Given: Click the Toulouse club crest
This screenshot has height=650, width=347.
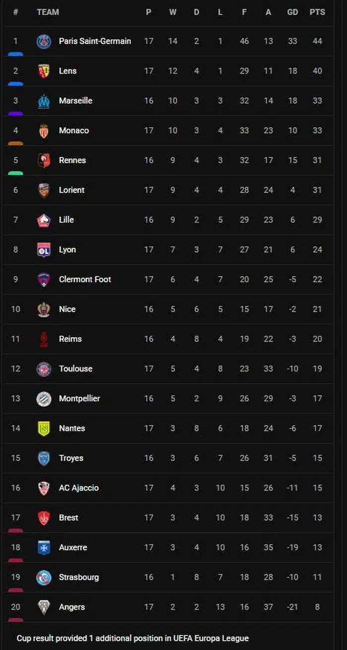Looking at the screenshot, I should (x=44, y=369).
